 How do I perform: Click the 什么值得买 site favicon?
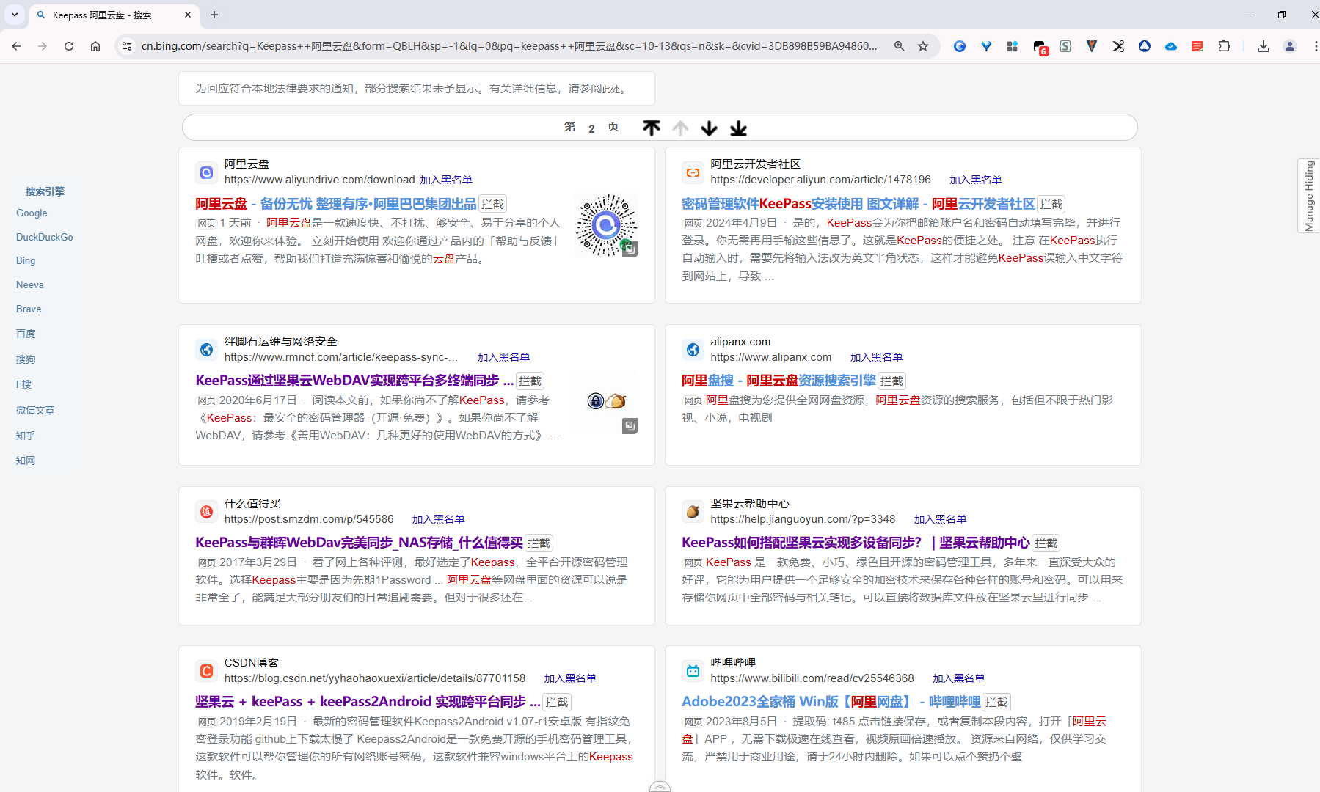[x=206, y=511]
